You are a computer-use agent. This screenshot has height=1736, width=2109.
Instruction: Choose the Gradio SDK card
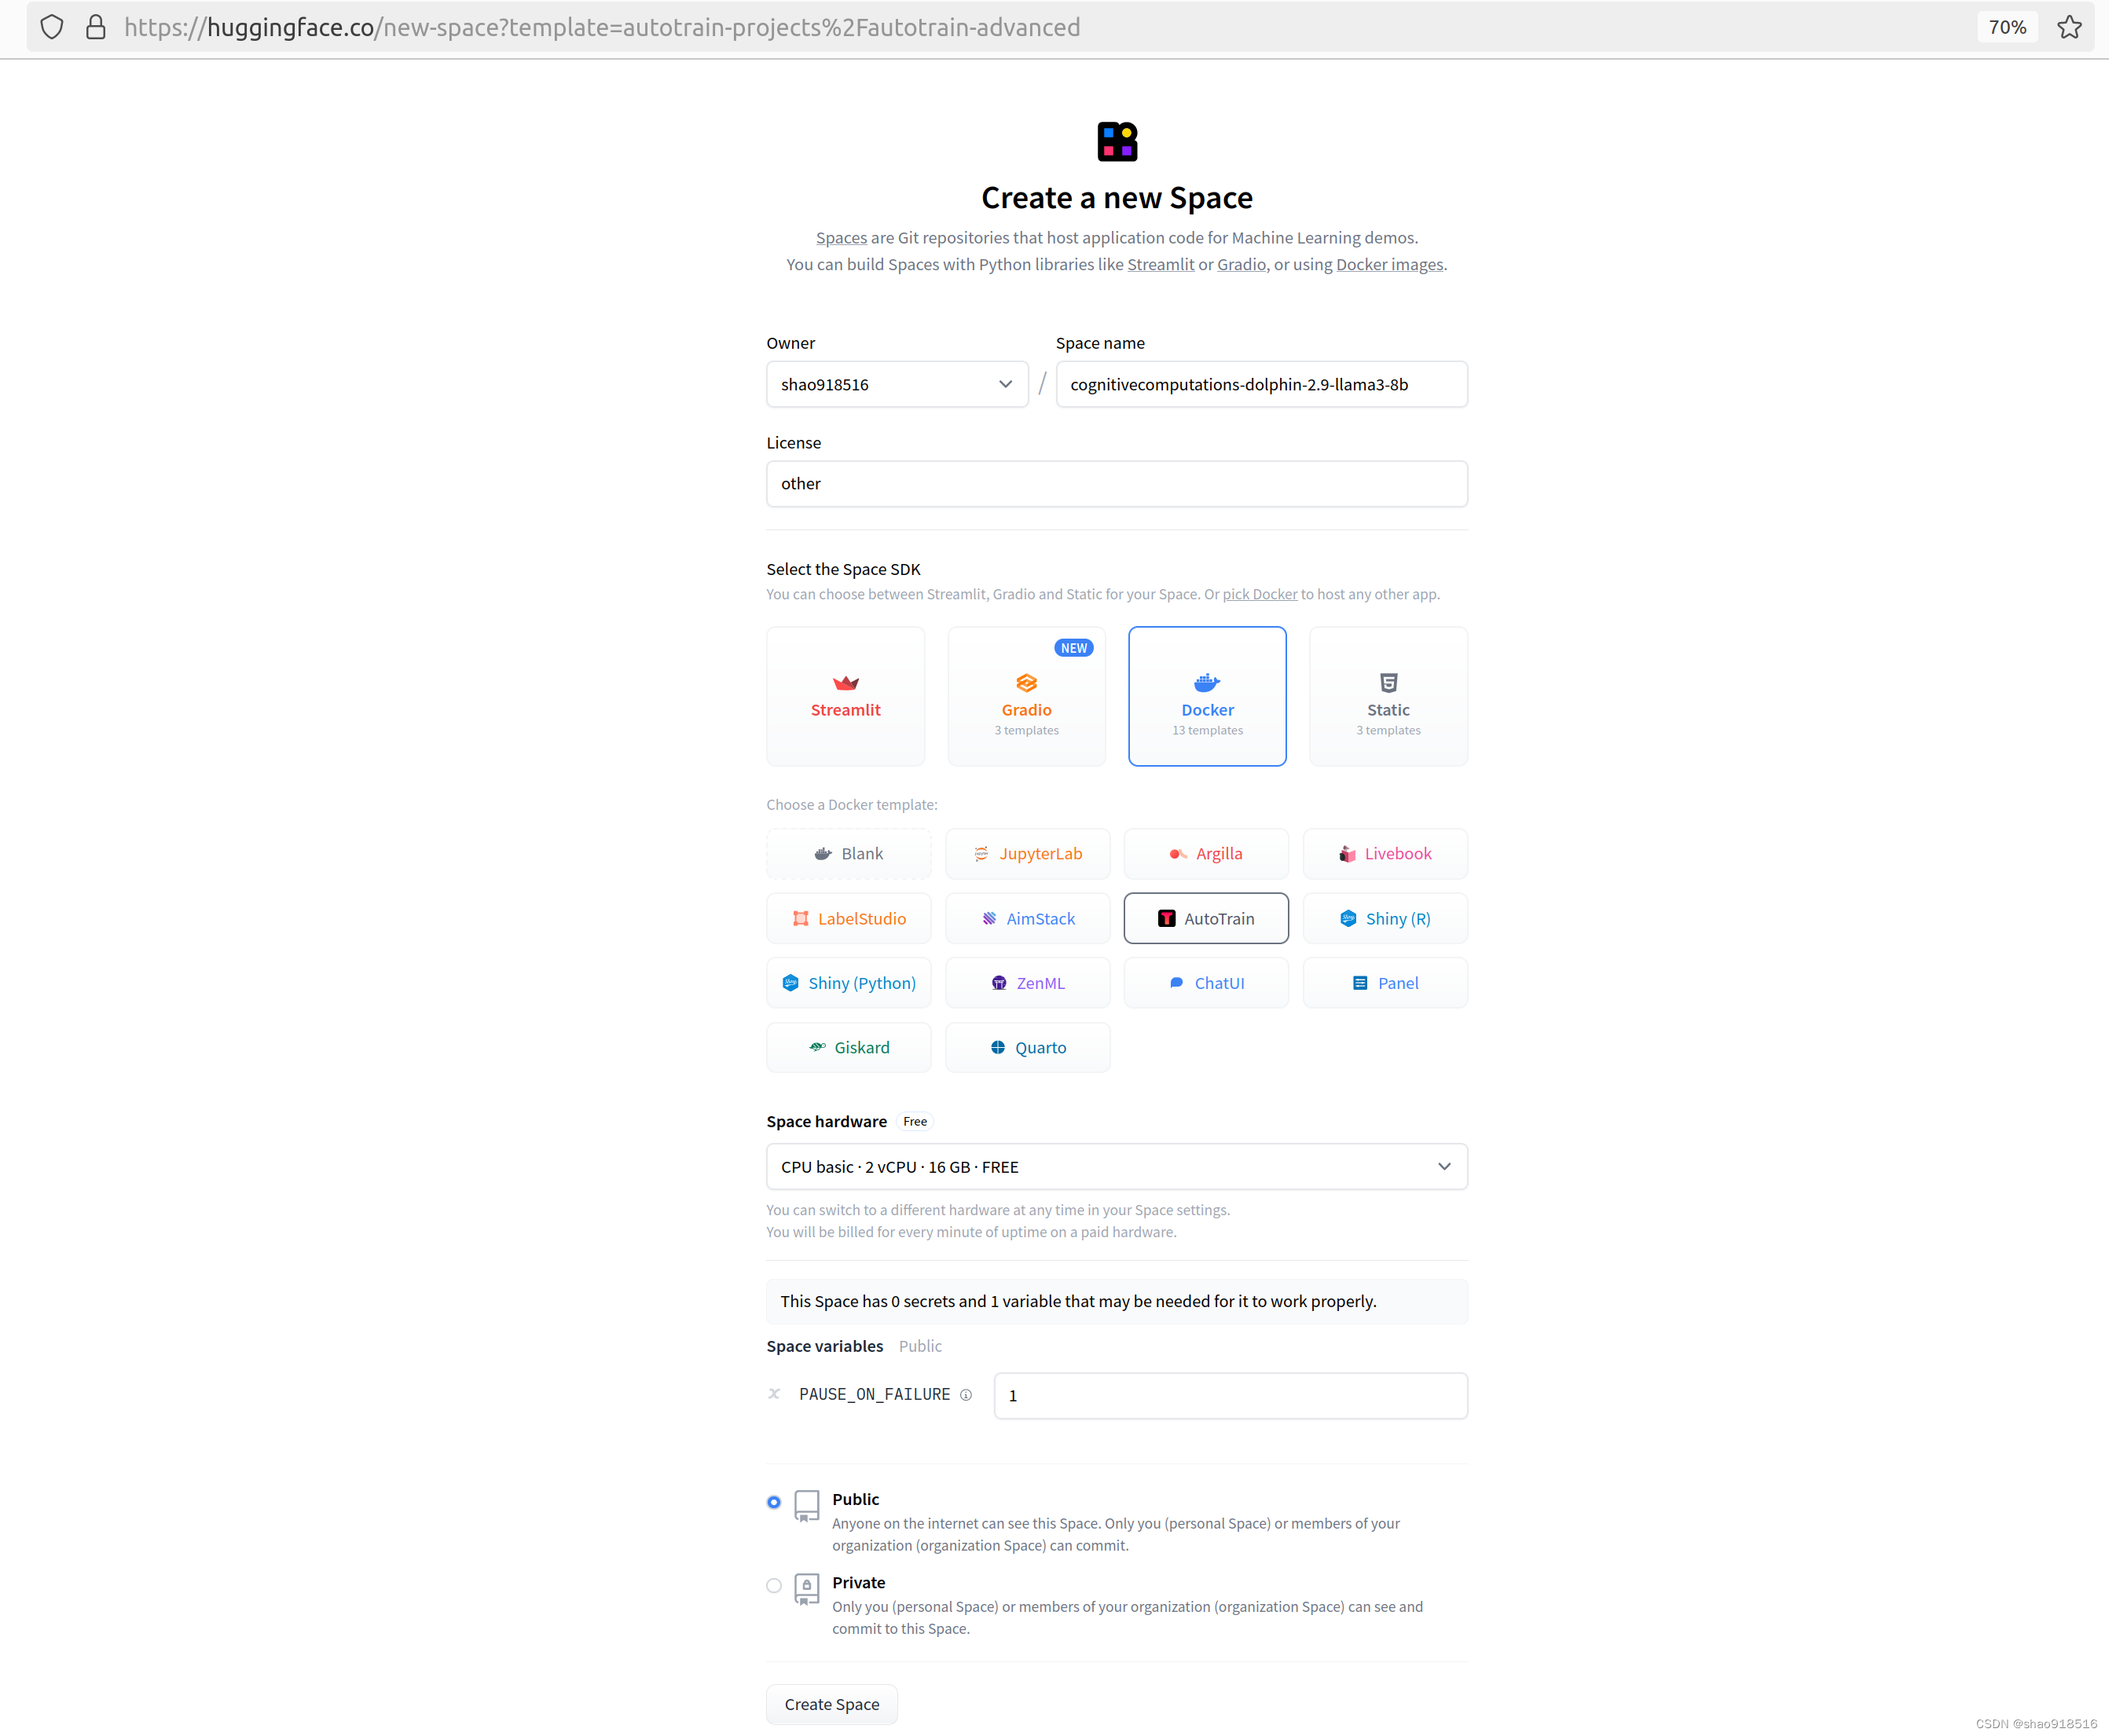[x=1025, y=696]
